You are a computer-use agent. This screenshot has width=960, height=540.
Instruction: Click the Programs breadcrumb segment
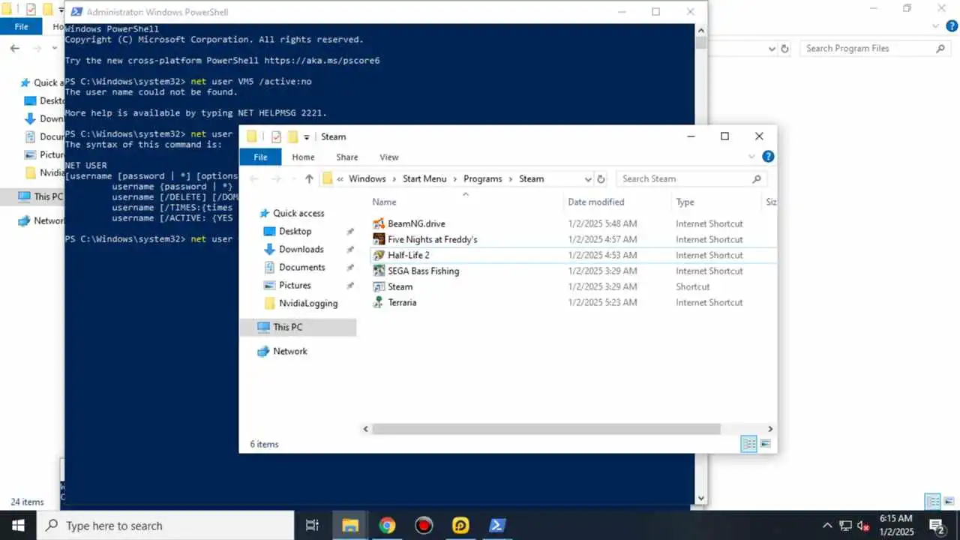coord(482,178)
